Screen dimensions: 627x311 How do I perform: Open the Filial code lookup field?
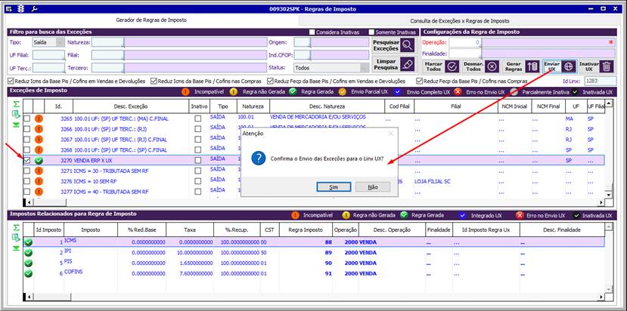(107, 55)
